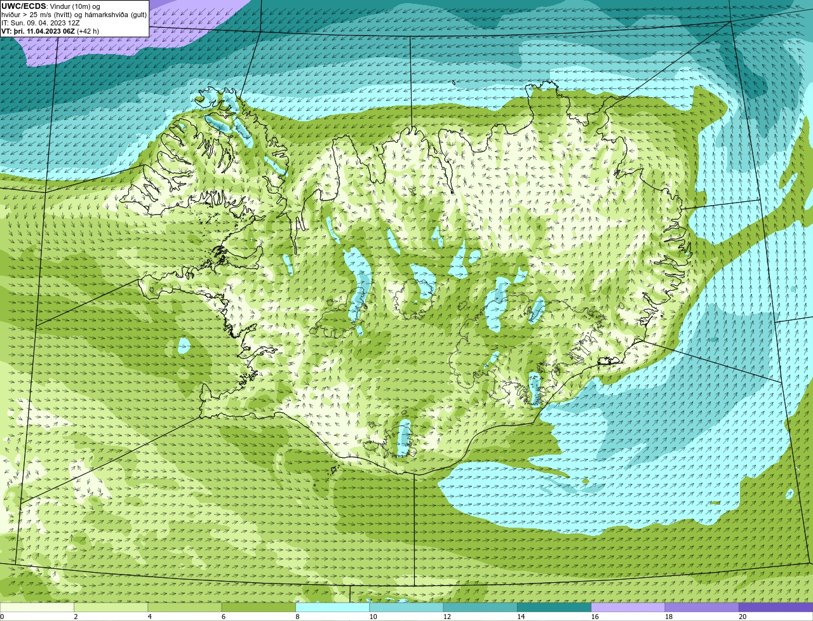The height and width of the screenshot is (621, 813).
Task: Click the light green 4–6 m/s legend swatch
Action: pyautogui.click(x=185, y=608)
